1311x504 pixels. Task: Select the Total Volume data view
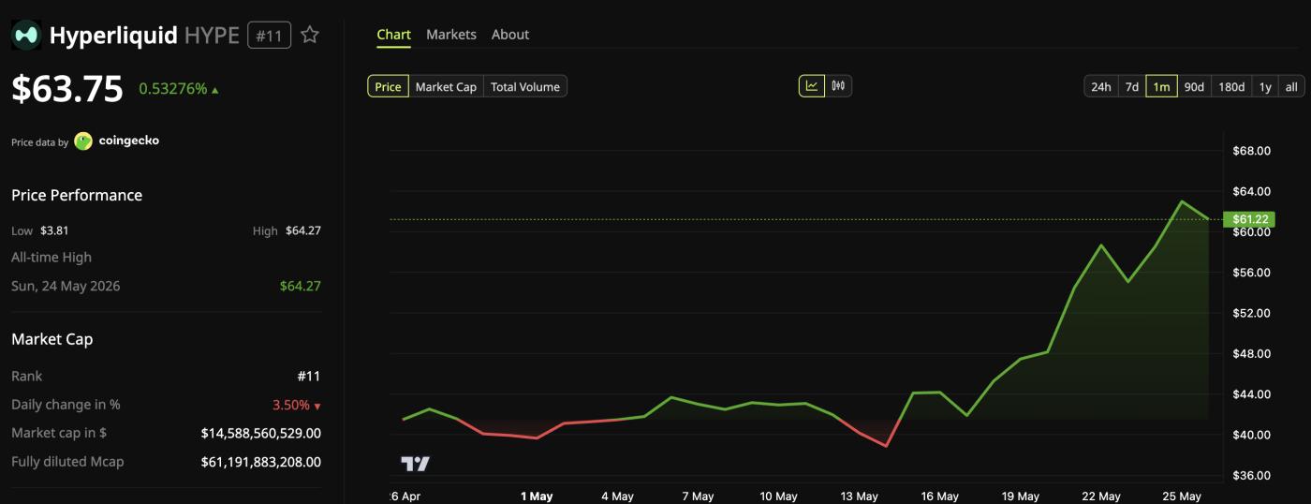coord(525,86)
